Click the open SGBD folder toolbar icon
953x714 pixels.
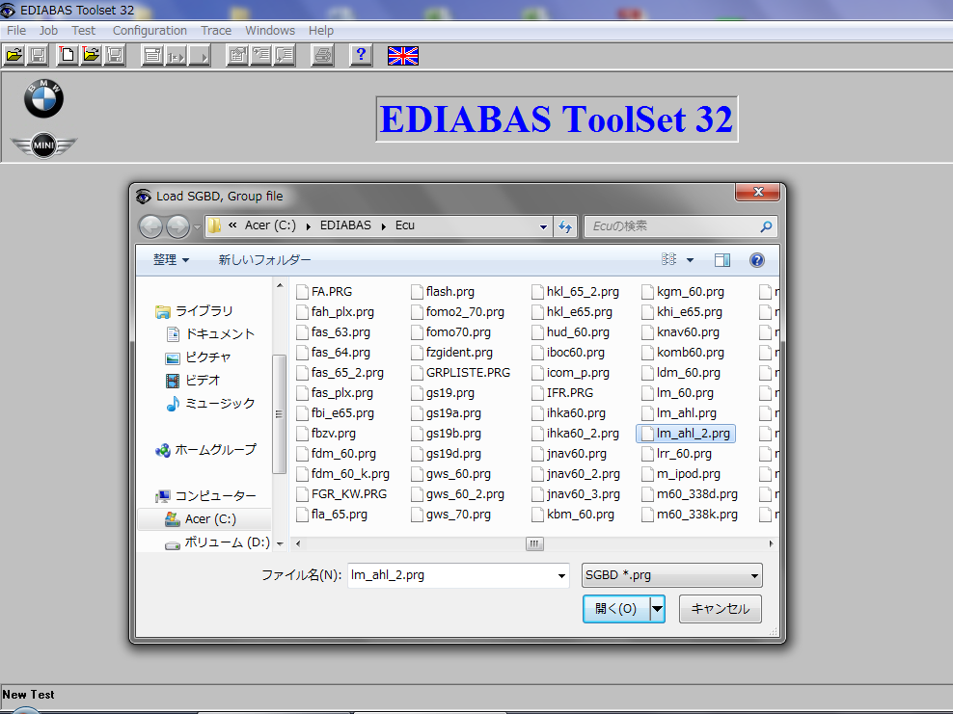(x=14, y=56)
